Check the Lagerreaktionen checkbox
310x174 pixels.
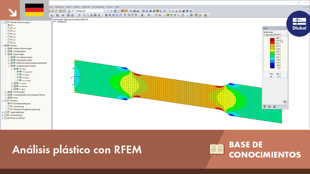click(5, 112)
